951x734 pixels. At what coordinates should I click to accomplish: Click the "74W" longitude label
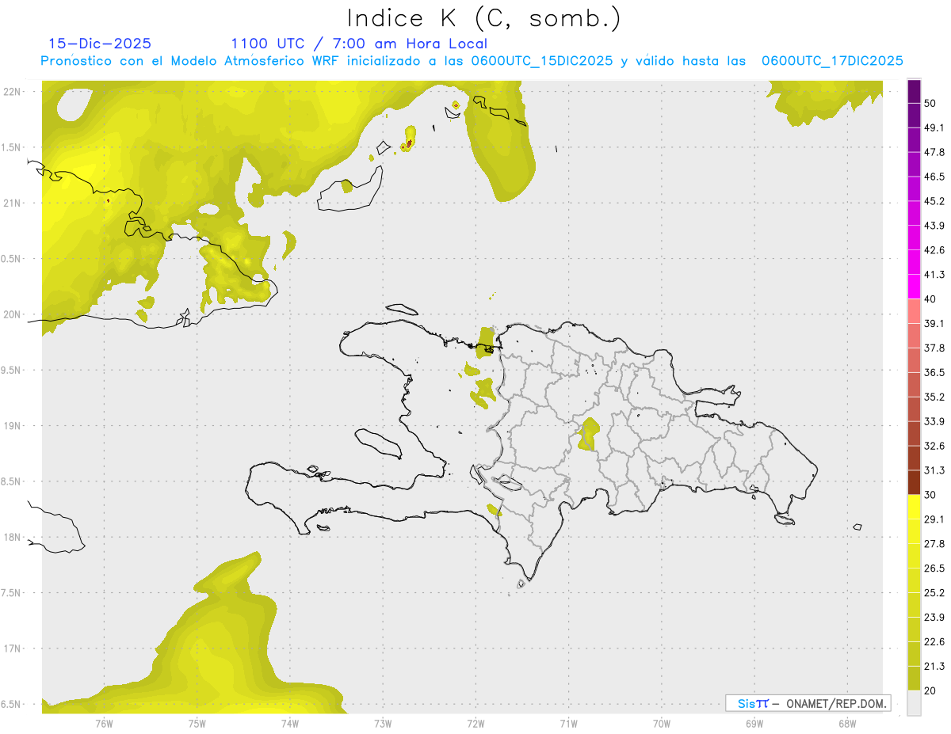[x=290, y=724]
